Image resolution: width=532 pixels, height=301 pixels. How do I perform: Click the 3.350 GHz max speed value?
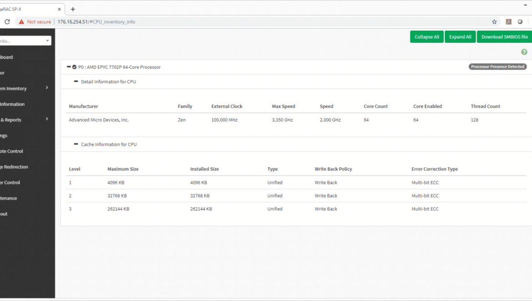(x=282, y=120)
